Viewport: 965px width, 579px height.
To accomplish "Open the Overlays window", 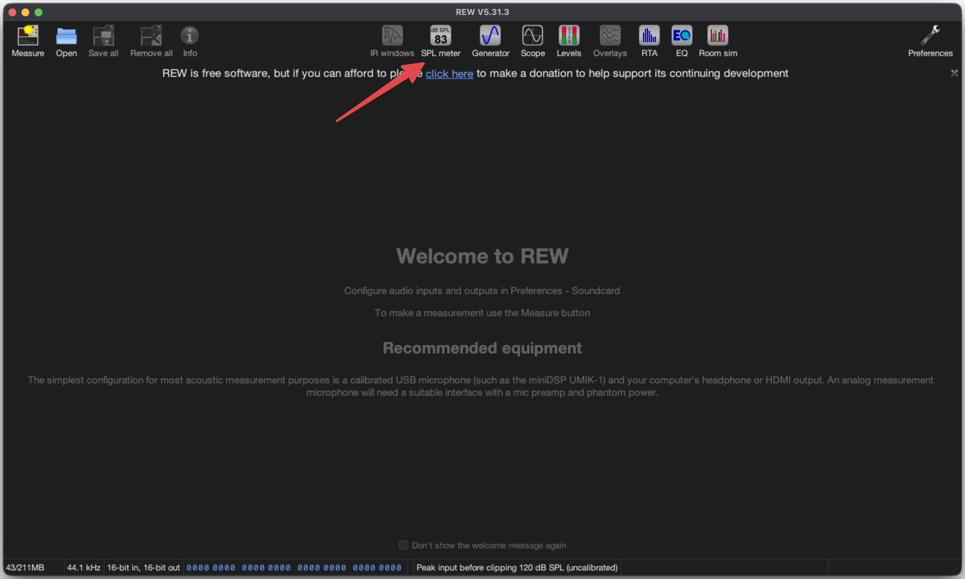I will (610, 41).
